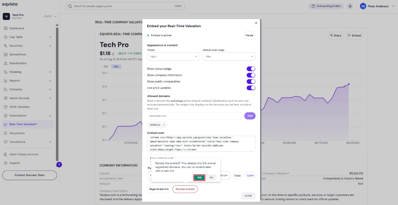This screenshot has height=205, width=398.
Task: Expand the Company menu chevron
Action: [50, 90]
